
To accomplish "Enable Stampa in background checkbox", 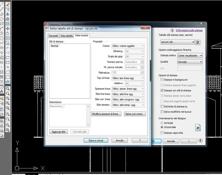I will (x=162, y=80).
